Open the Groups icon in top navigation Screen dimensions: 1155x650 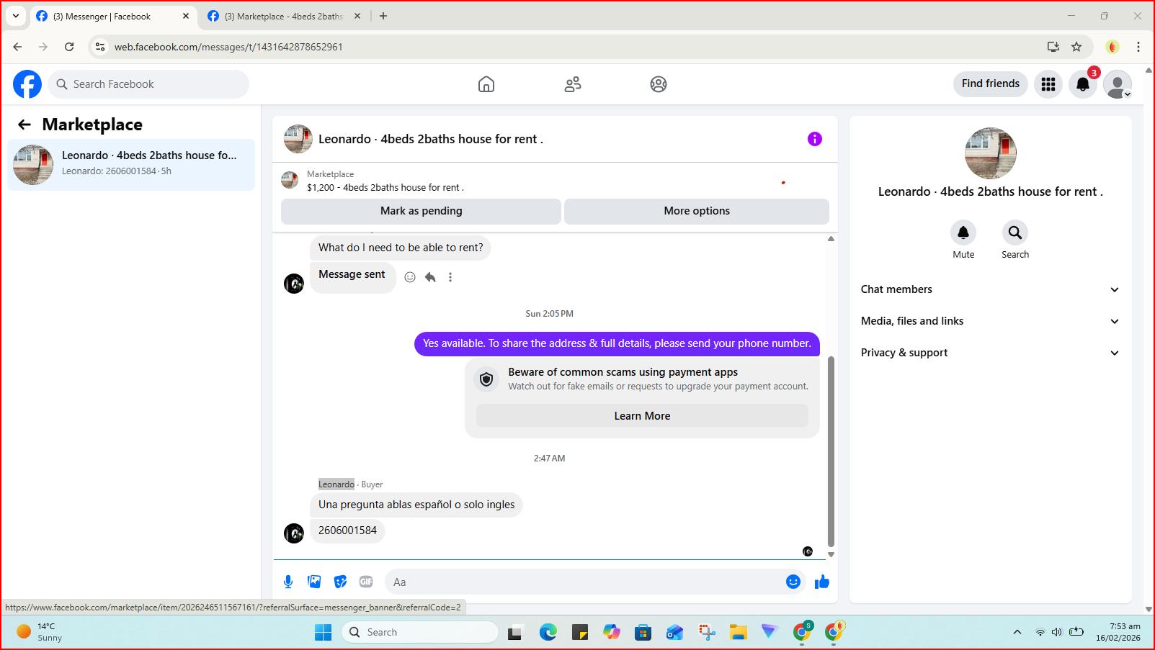(659, 84)
